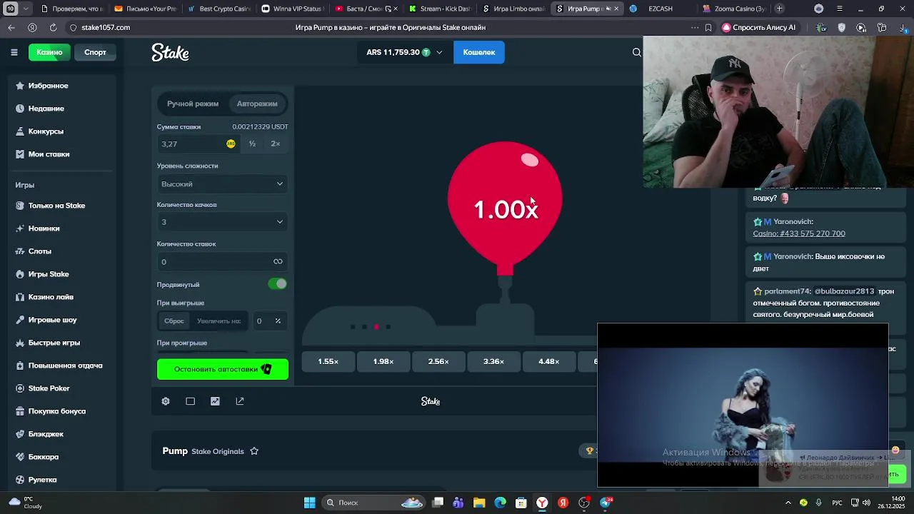
Task: Show hidden system tray icons
Action: point(788,503)
